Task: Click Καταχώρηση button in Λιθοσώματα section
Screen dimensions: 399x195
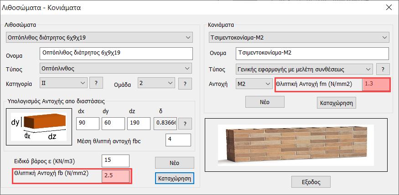Action: coord(175,178)
